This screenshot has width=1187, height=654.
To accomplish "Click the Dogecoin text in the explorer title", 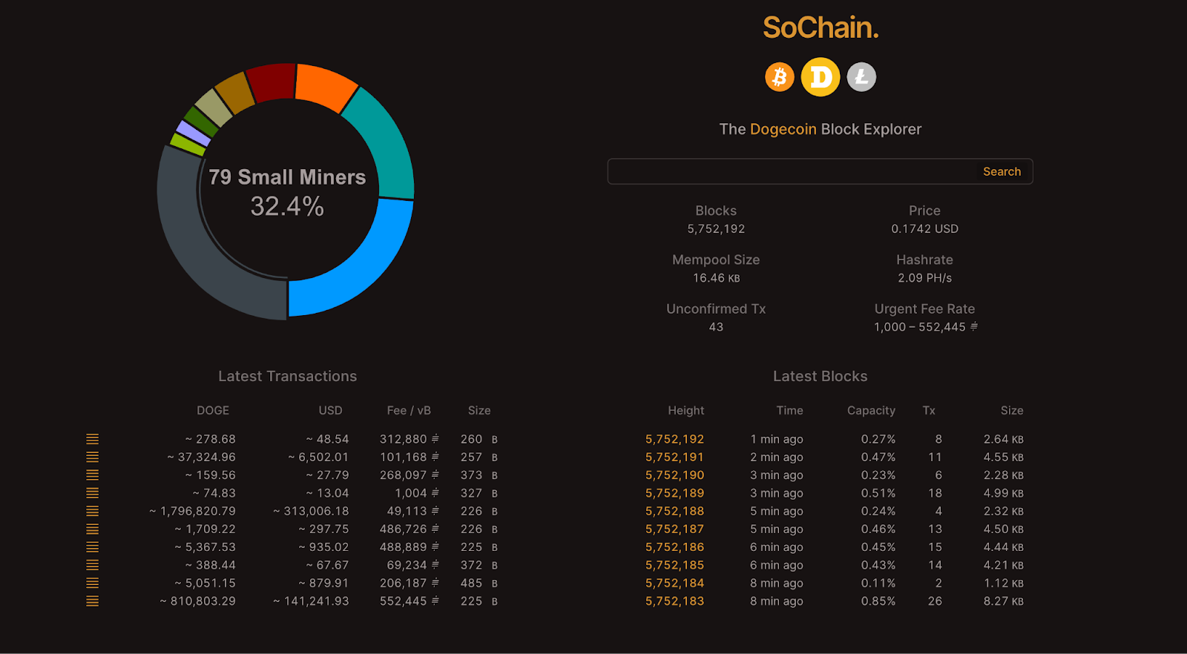I will [783, 129].
